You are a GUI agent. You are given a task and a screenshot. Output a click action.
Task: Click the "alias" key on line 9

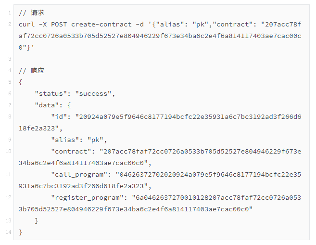point(65,140)
